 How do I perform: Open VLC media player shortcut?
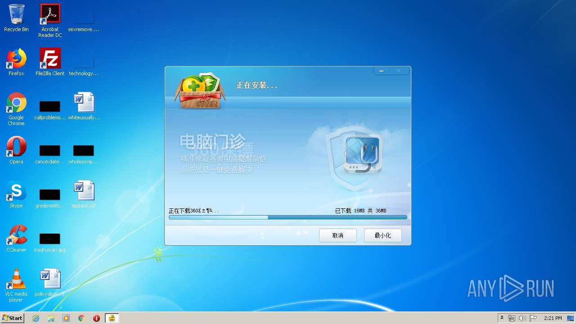pos(16,285)
